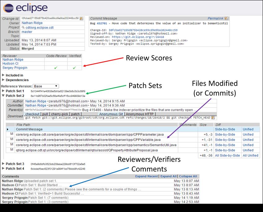Screen dimensions: 263x212
Task: Copy the permalink with clipboard icon
Action: point(226,18)
